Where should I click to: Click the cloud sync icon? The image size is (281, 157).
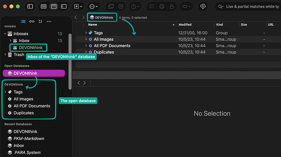203,7
